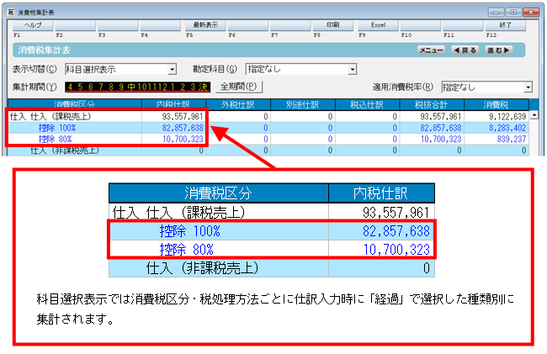The height and width of the screenshot is (354, 547).
Task: Open the メニュー button
Action: 431,50
